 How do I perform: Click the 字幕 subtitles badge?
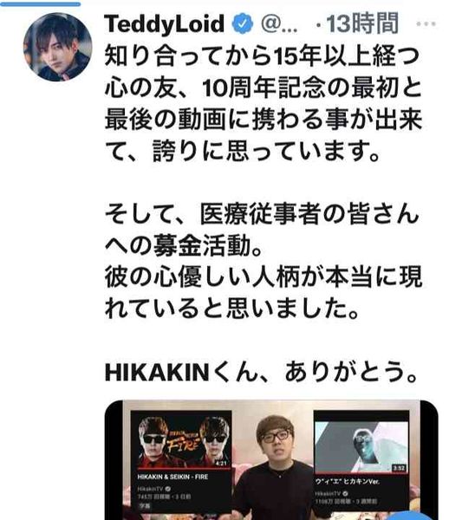(x=145, y=506)
